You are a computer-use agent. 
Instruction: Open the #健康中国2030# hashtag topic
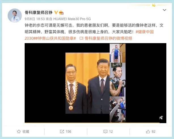point(89,35)
